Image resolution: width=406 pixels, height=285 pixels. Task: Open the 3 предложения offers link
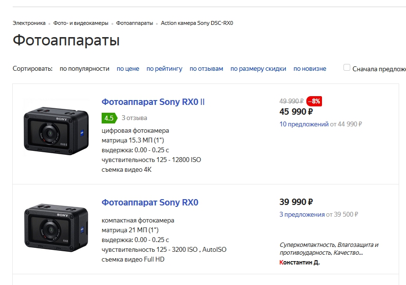pos(302,214)
